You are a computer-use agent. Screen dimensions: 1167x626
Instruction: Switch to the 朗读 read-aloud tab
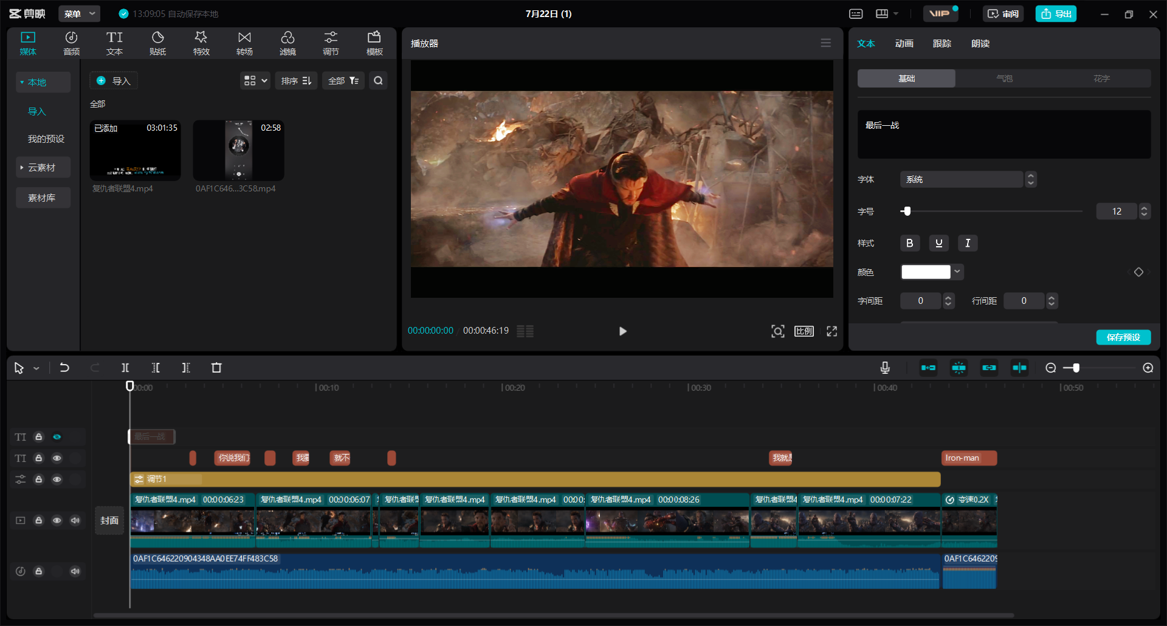tap(980, 44)
